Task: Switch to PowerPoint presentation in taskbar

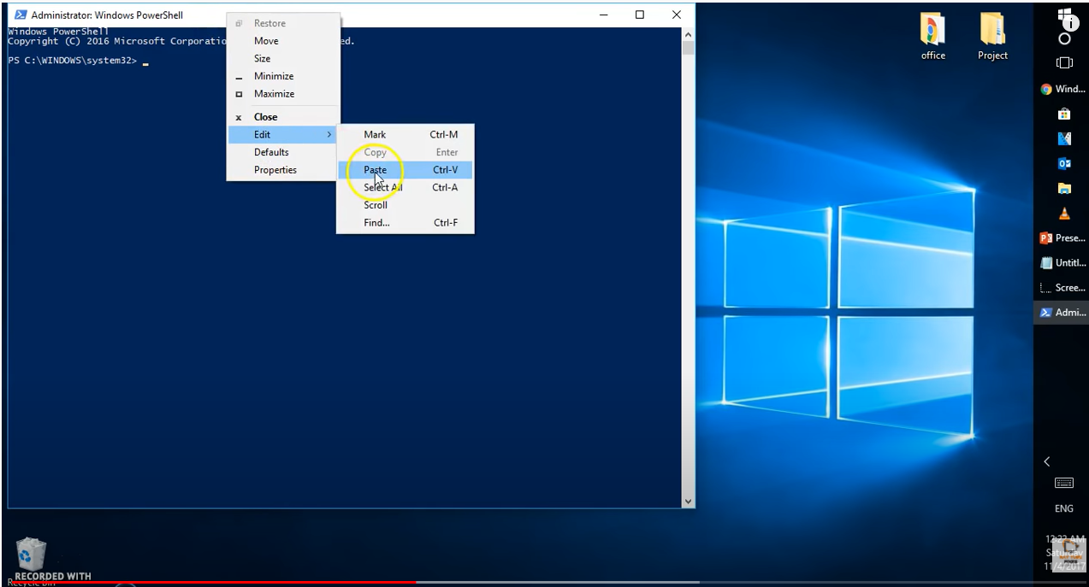Action: 1062,238
